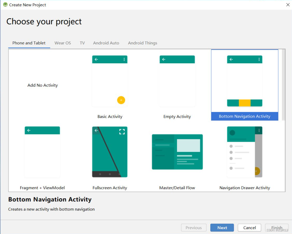
Task: Click the overflow dots in Navigation Drawer preview
Action: 259,130
